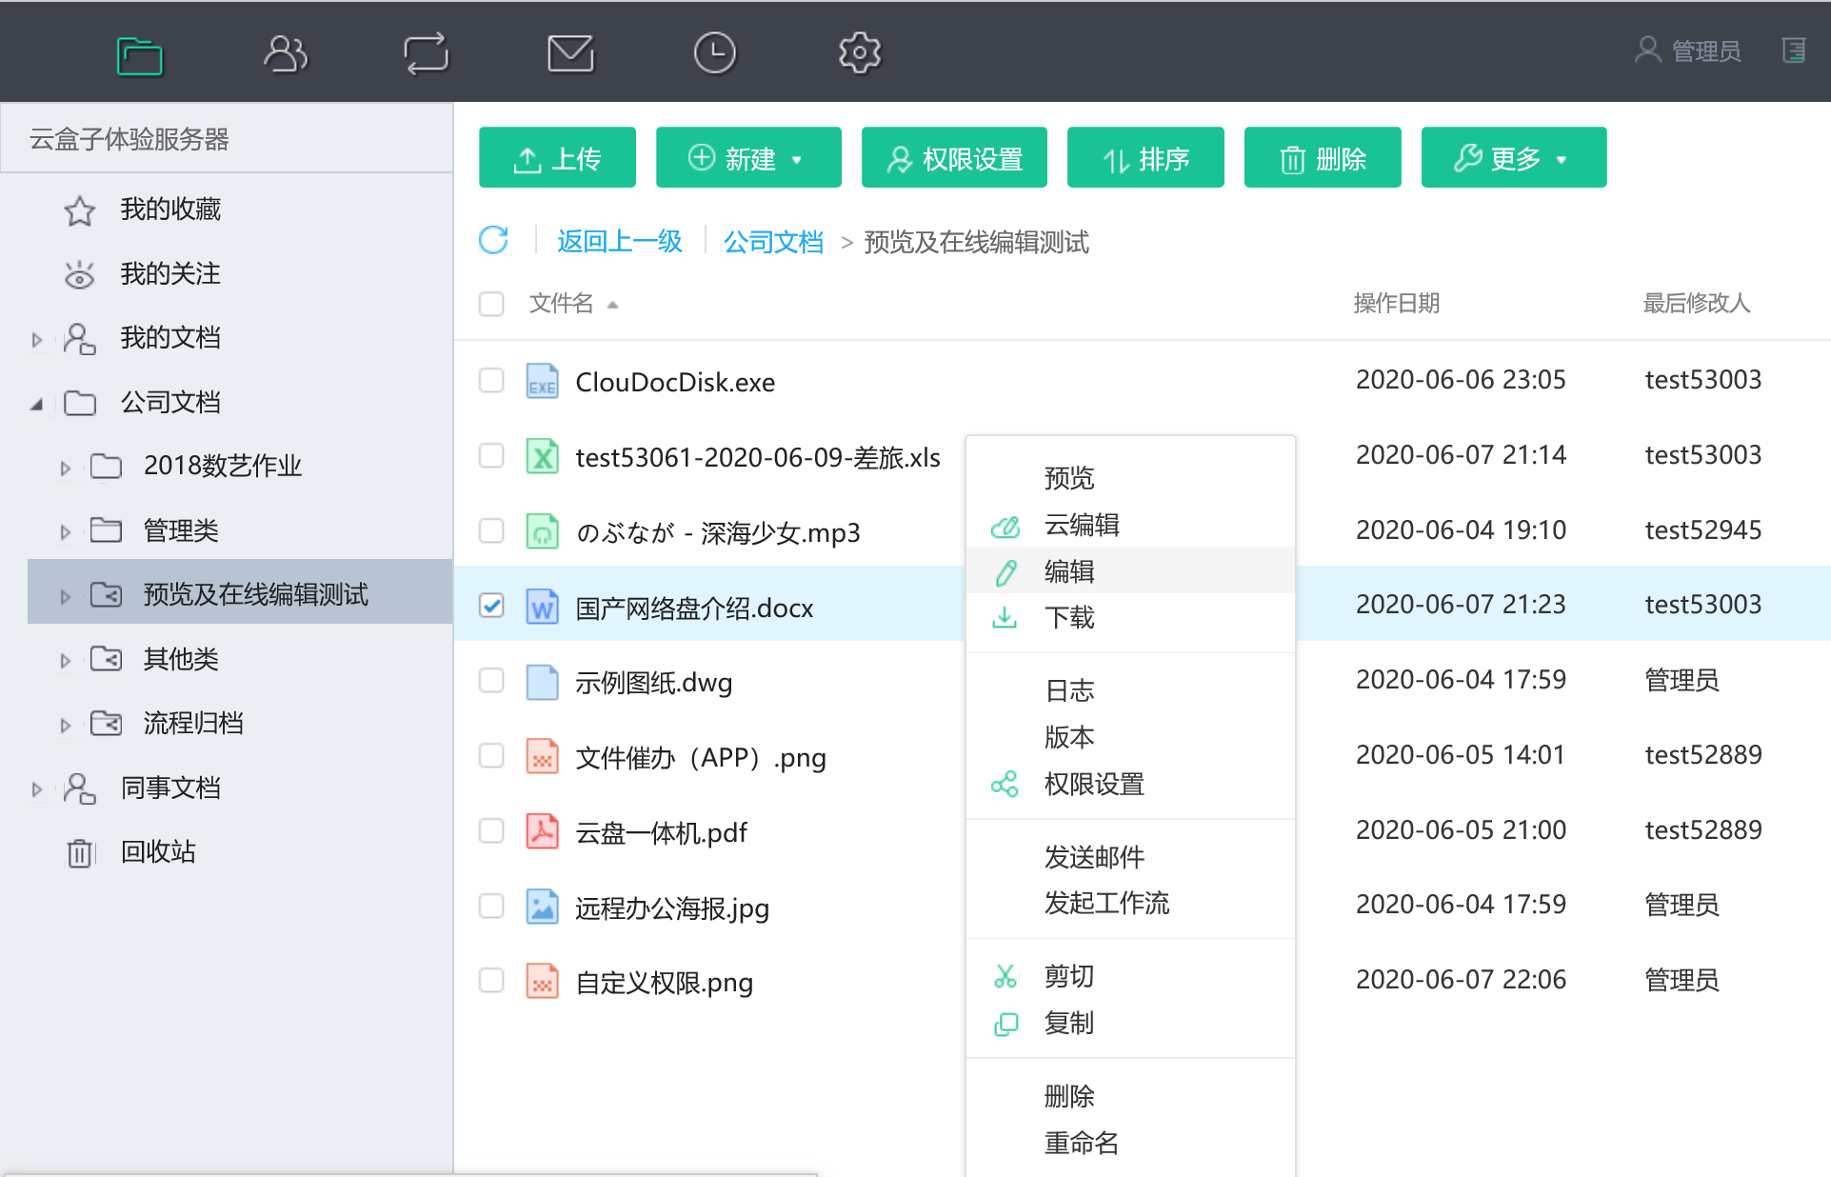Open the contacts icon in top bar
1831x1177 pixels.
tap(285, 53)
